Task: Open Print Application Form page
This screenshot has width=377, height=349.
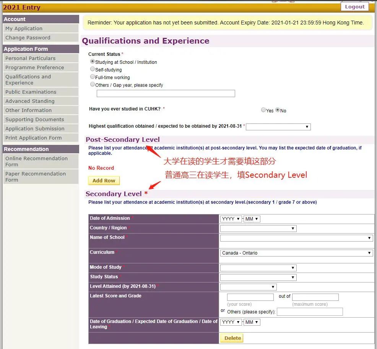Action: tap(41, 138)
